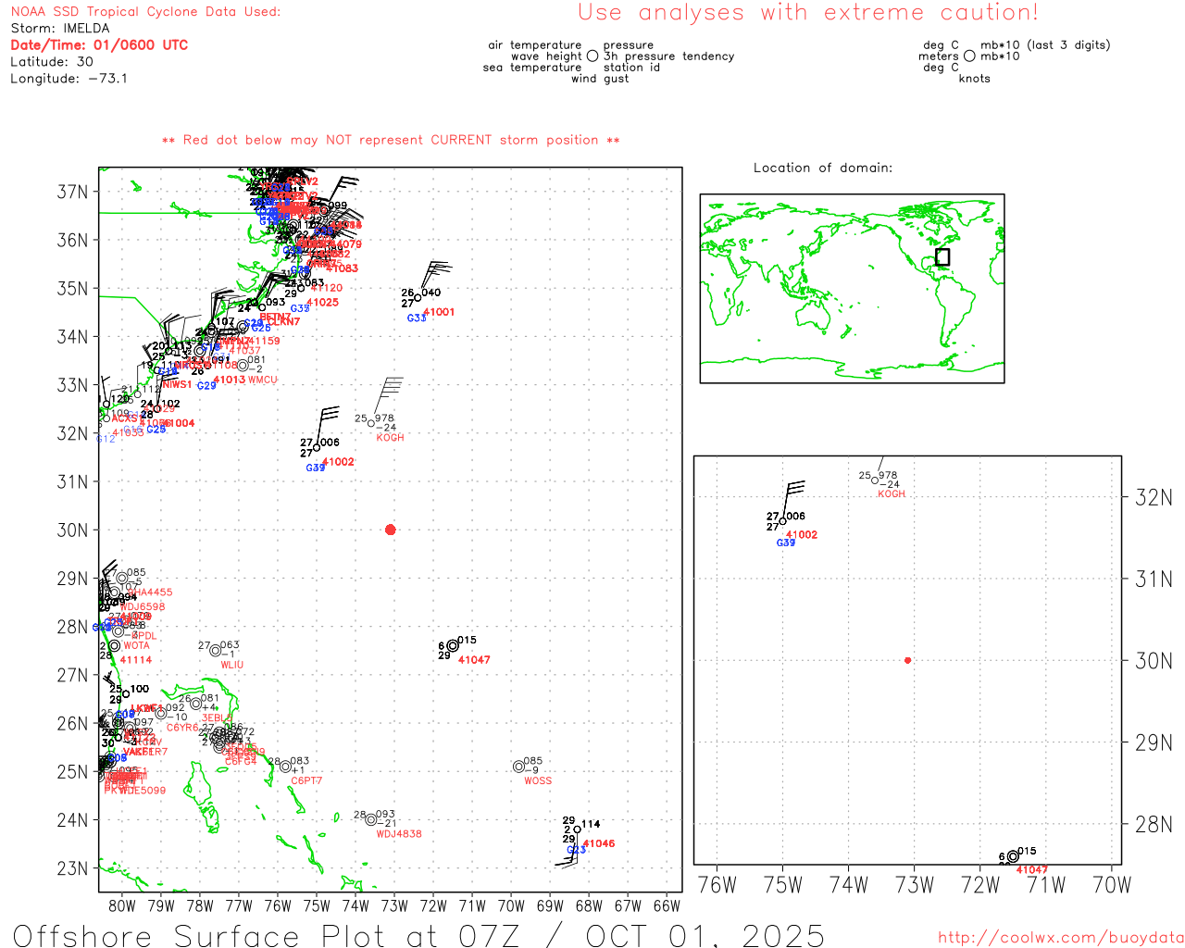Screen dimensions: 1185x948
Task: Click the world map domain locator thumbnail
Action: [x=852, y=289]
